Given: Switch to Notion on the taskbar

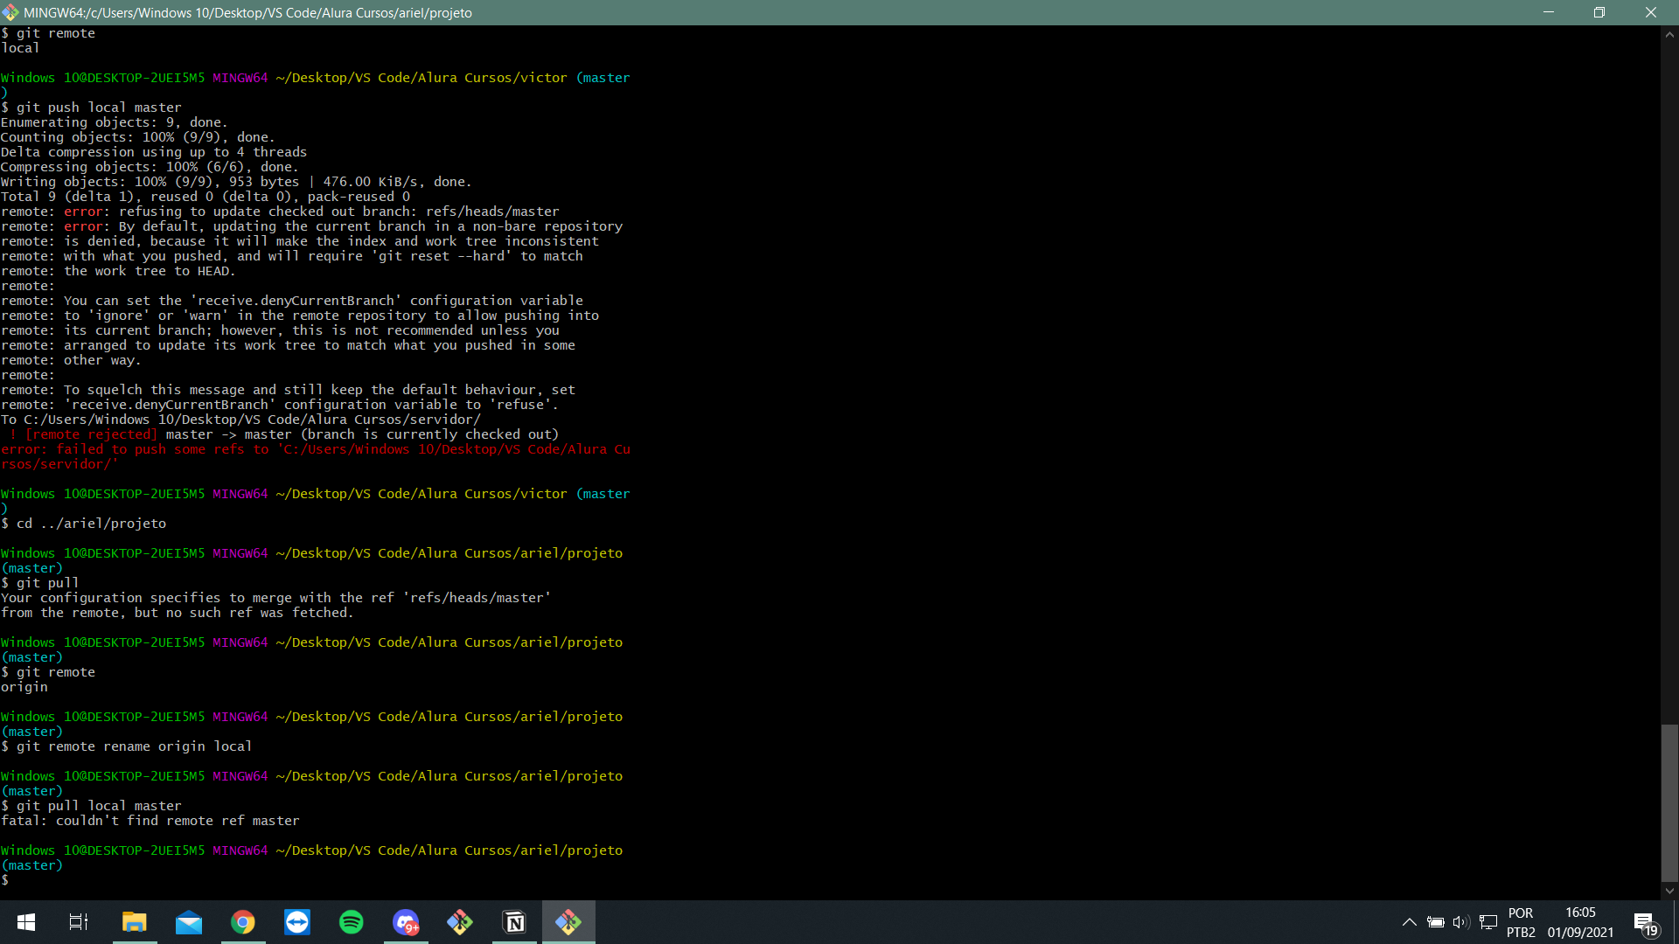Looking at the screenshot, I should [x=514, y=922].
